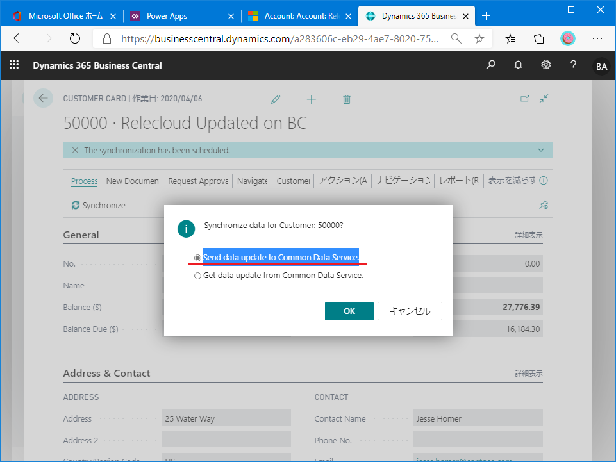Collapse the General section header
This screenshot has height=462, width=616.
pos(81,235)
